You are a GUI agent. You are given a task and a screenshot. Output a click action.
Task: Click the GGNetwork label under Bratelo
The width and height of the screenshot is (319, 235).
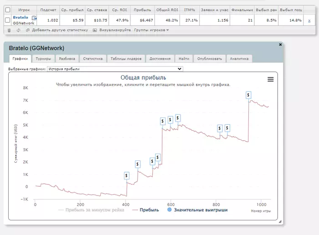pyautogui.click(x=24, y=23)
